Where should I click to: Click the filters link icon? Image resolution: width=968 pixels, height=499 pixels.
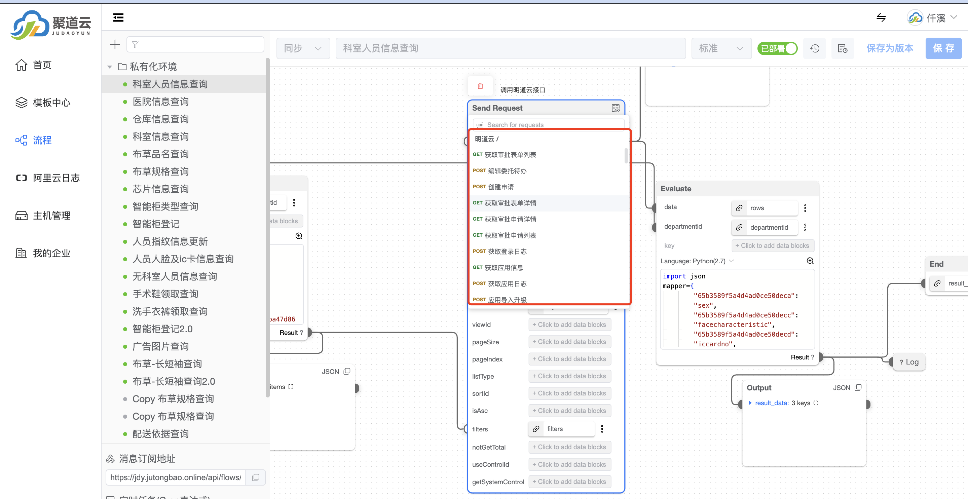click(536, 429)
